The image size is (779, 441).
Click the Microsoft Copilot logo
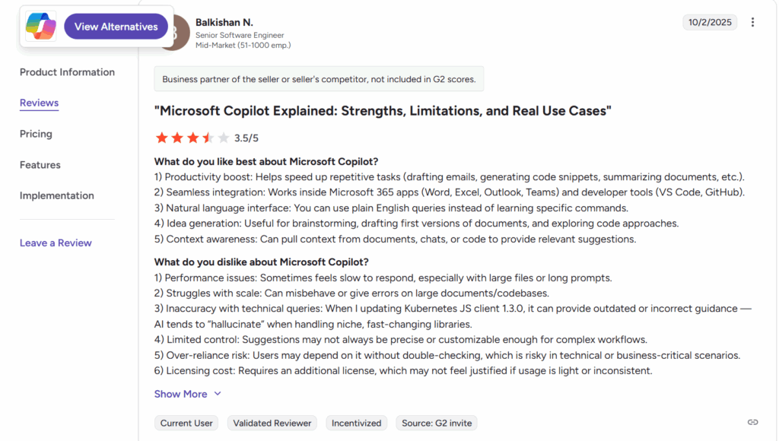click(x=40, y=26)
